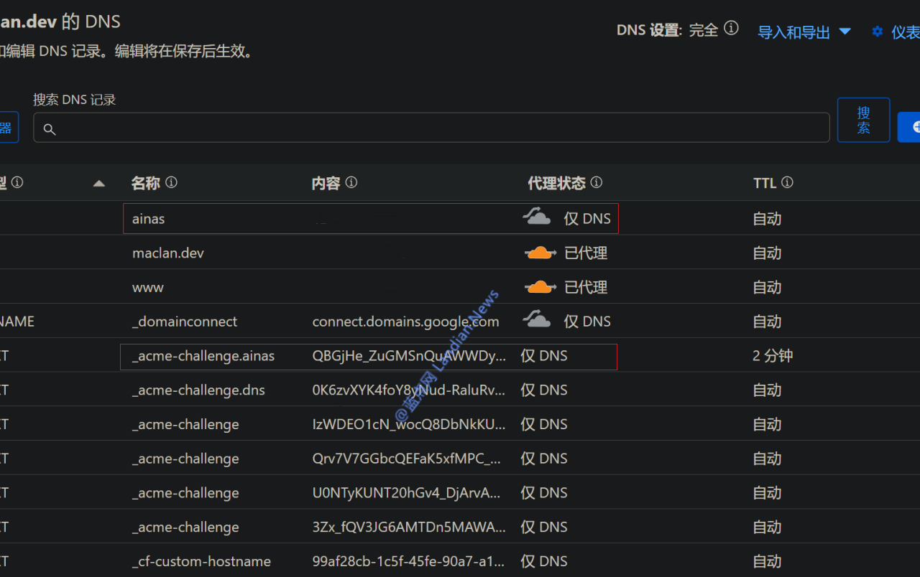
Task: Select the _cf-custom-hostname record
Action: (x=201, y=562)
